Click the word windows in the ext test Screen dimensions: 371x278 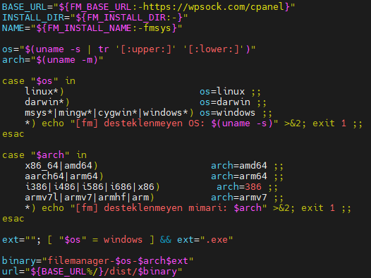click(x=123, y=240)
